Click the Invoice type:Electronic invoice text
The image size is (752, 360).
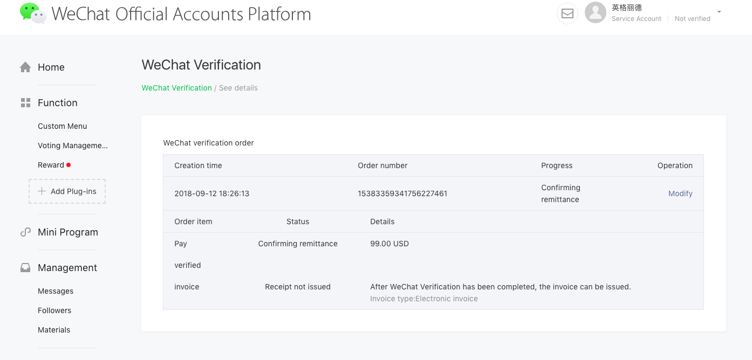424,299
